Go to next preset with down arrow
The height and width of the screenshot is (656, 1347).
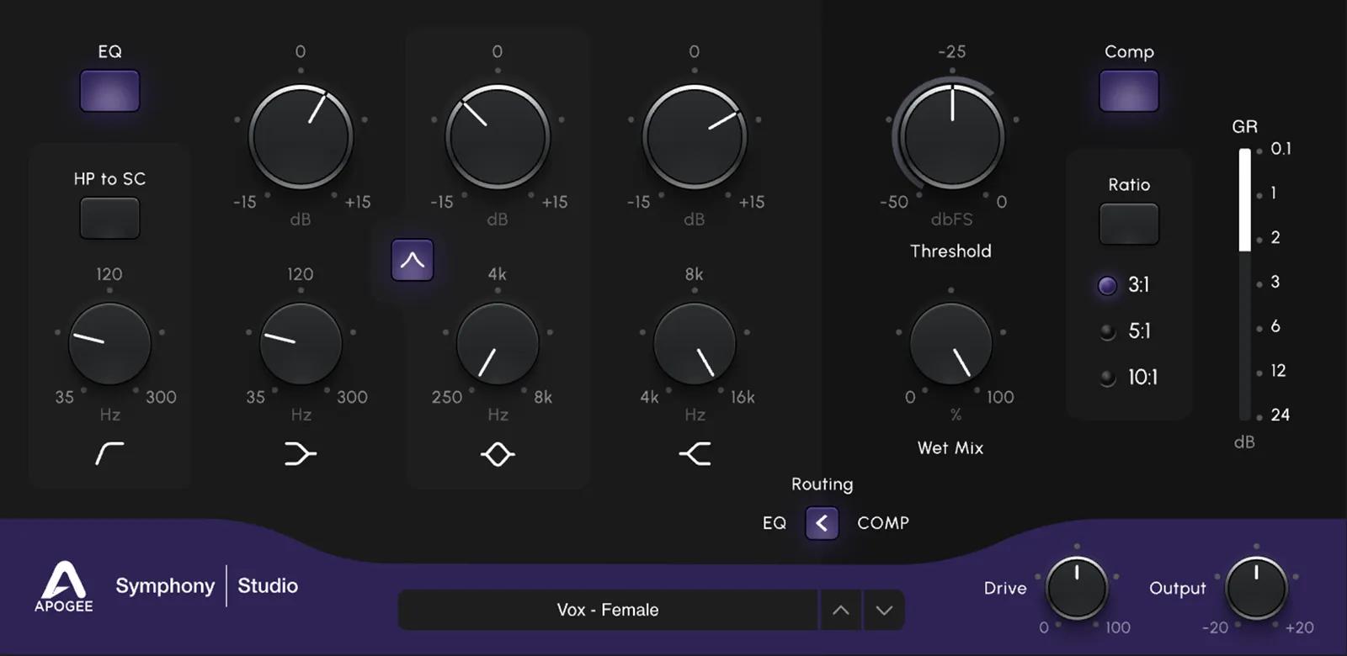[883, 611]
